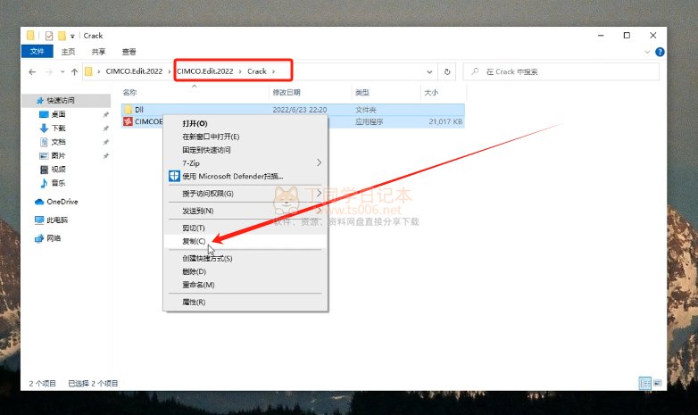Open 音乐 in the sidebar
The width and height of the screenshot is (698, 415).
coord(58,183)
